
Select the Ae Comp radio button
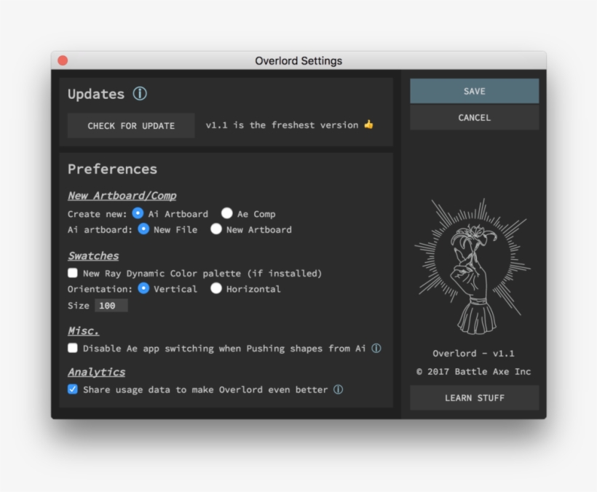pyautogui.click(x=227, y=213)
